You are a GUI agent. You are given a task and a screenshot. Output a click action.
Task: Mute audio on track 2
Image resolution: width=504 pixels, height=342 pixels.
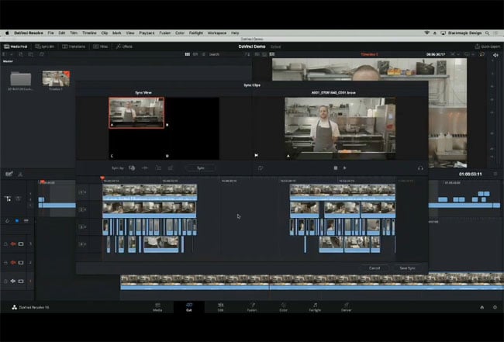[x=13, y=263]
